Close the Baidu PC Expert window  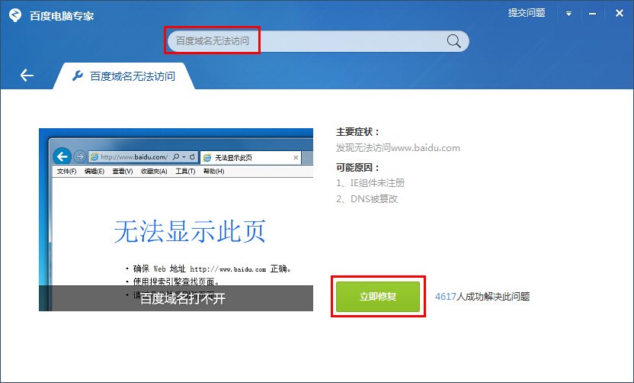619,14
